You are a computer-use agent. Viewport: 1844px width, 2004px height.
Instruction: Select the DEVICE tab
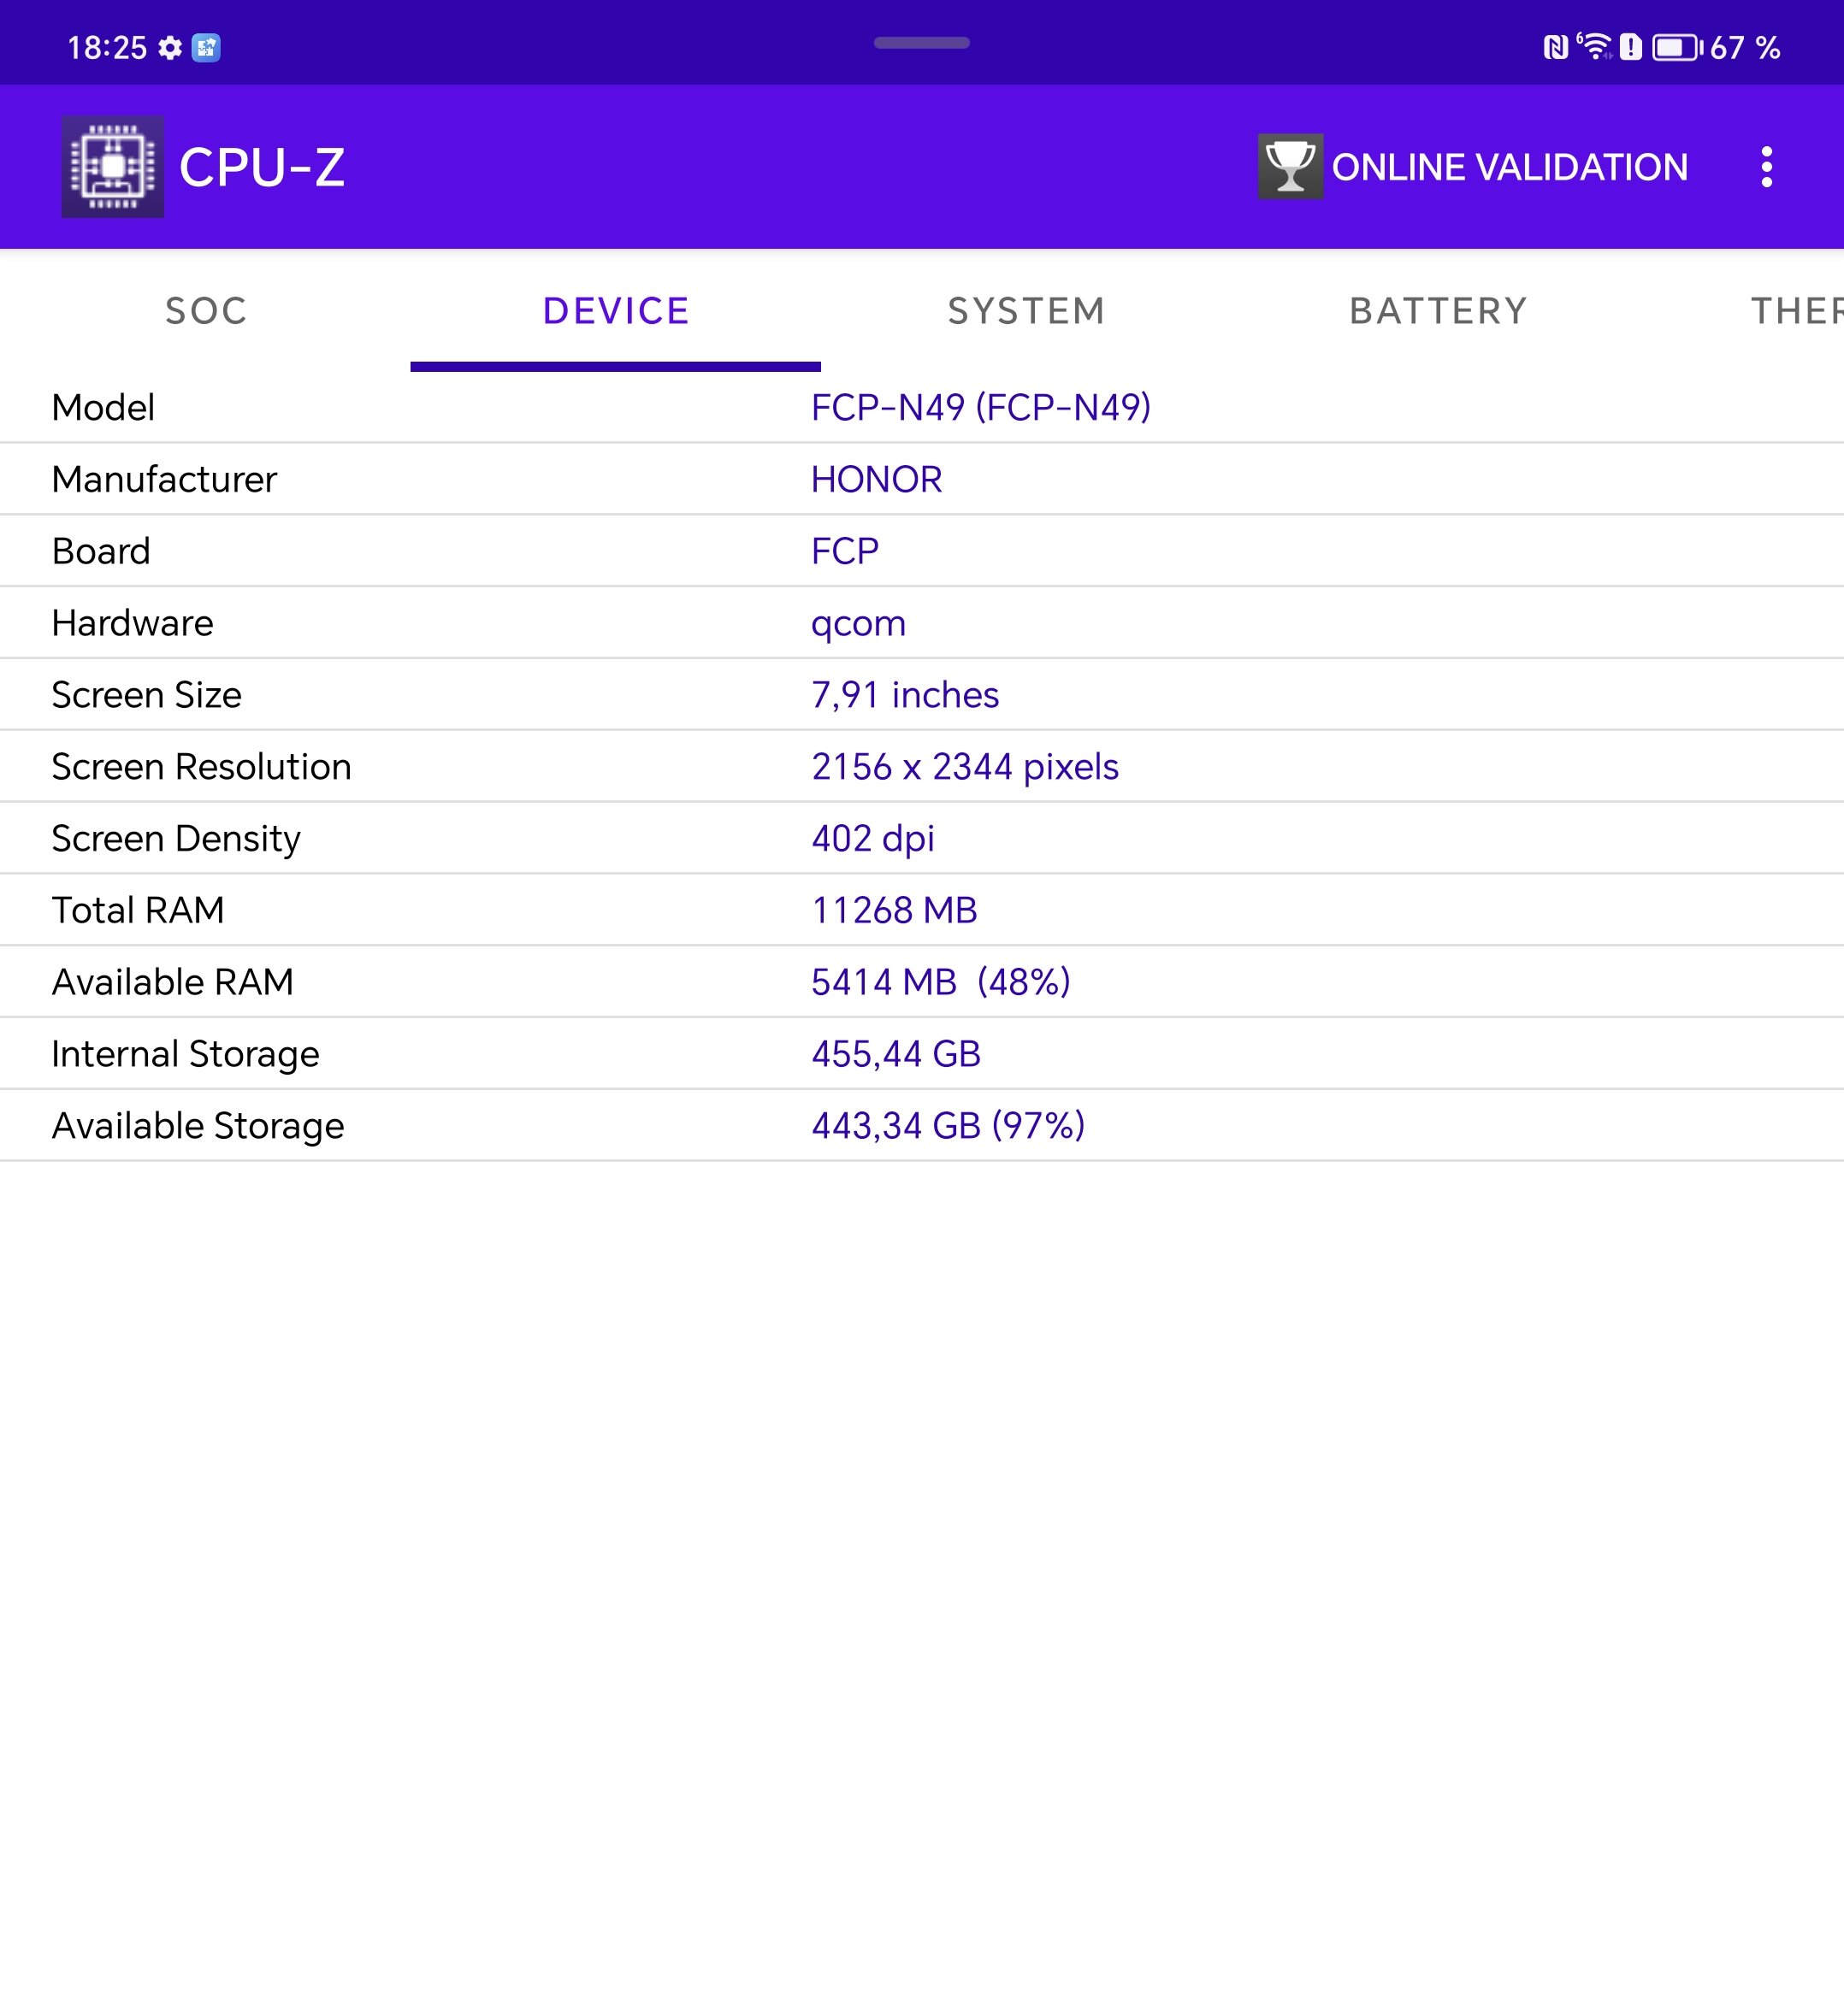tap(616, 311)
